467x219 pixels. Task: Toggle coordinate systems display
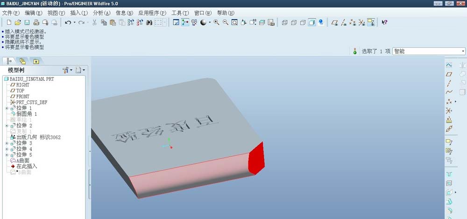(x=361, y=22)
